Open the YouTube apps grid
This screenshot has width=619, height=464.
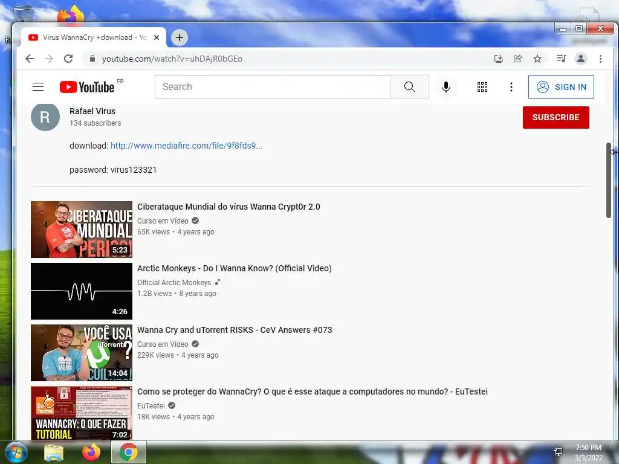tap(482, 87)
